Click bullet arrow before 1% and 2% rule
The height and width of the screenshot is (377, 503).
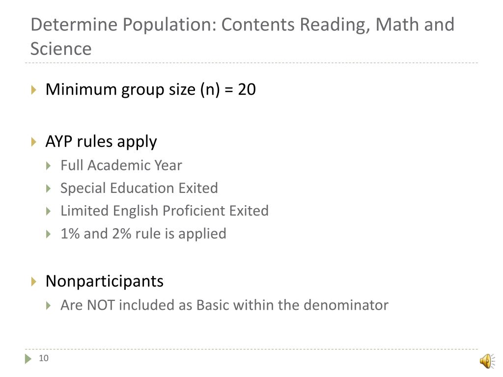(x=49, y=234)
